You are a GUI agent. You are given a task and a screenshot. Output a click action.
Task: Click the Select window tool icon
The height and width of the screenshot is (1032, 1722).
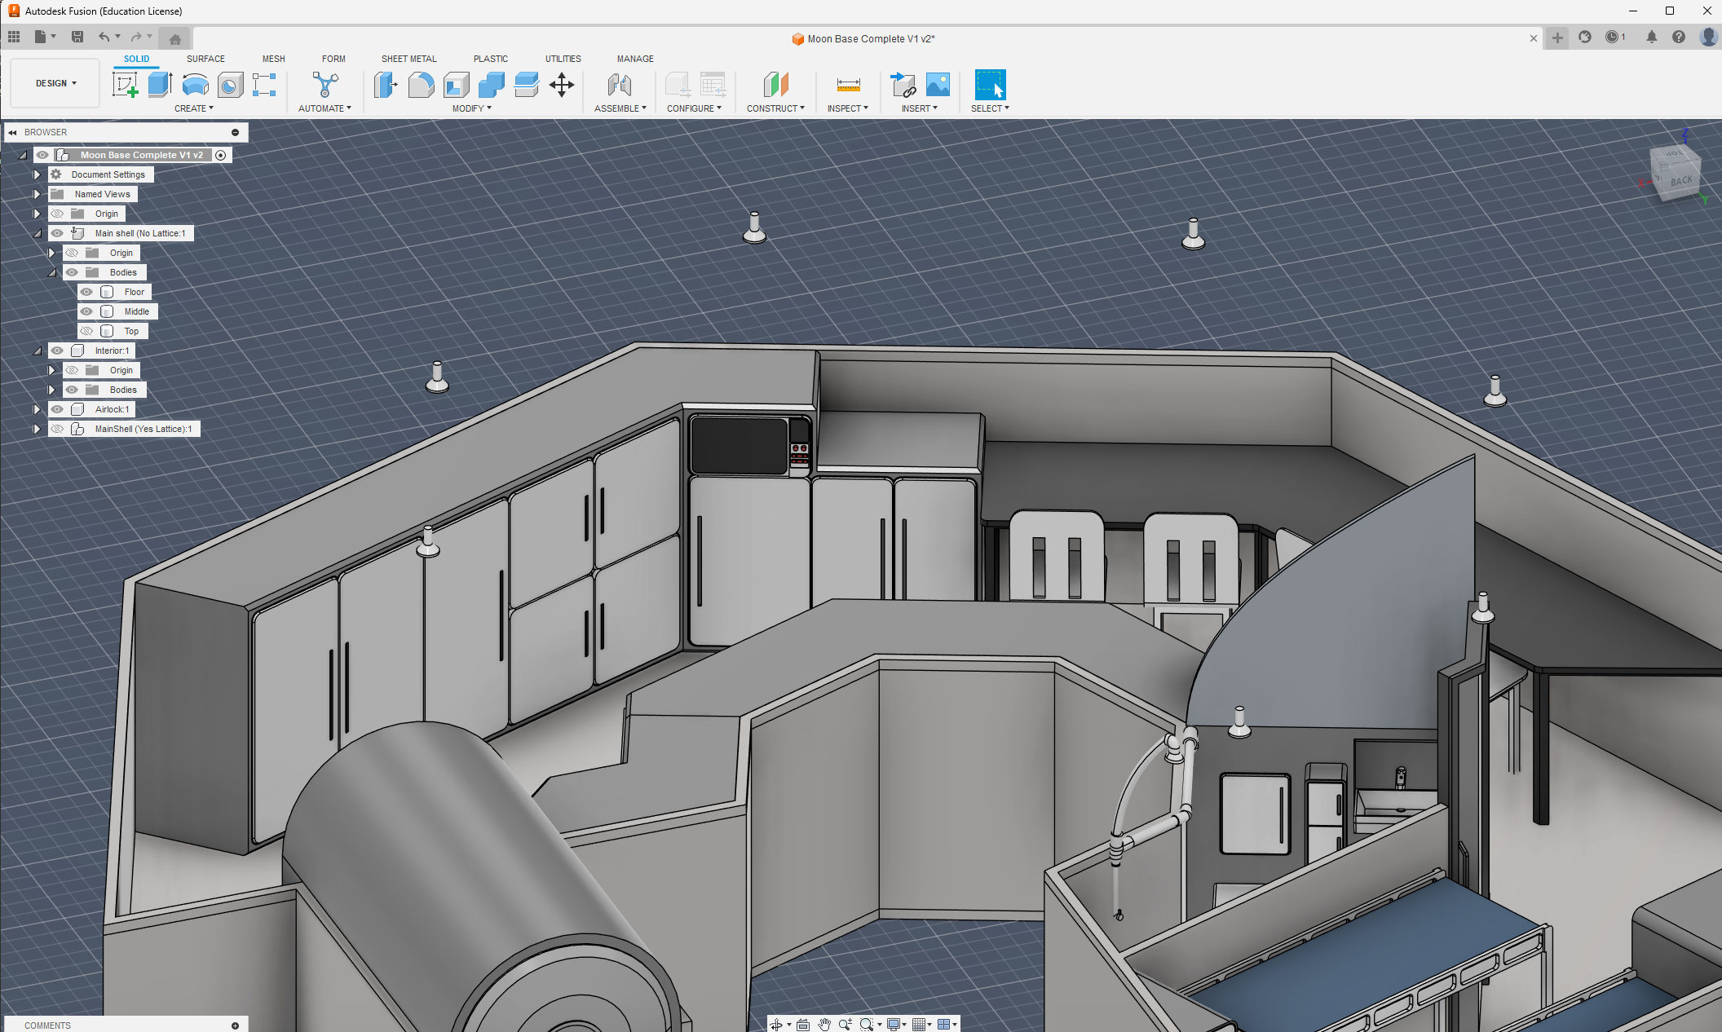[990, 85]
